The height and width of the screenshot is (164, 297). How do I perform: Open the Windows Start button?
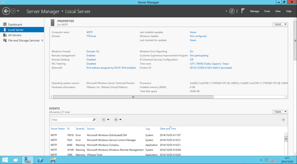point(5,160)
